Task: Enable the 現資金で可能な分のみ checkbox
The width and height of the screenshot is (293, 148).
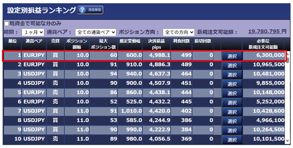Action: pyautogui.click(x=6, y=24)
